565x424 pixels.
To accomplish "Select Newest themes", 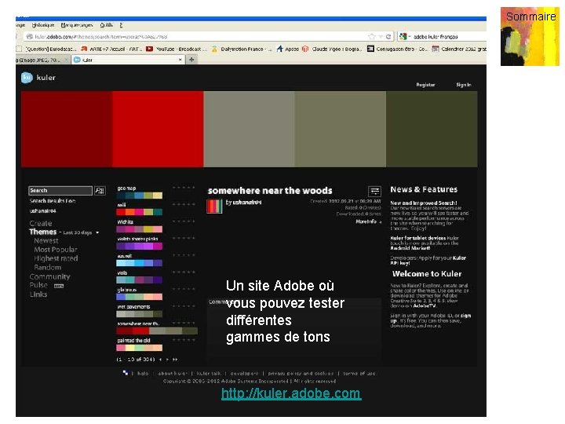I will click(x=46, y=240).
